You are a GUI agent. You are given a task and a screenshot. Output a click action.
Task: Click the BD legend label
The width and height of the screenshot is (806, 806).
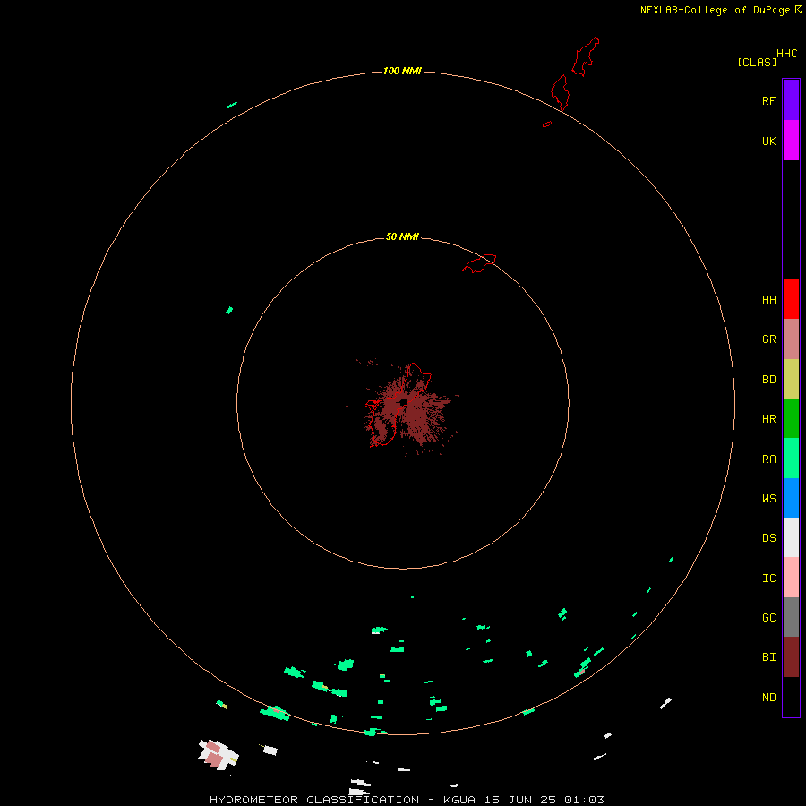[x=768, y=380]
